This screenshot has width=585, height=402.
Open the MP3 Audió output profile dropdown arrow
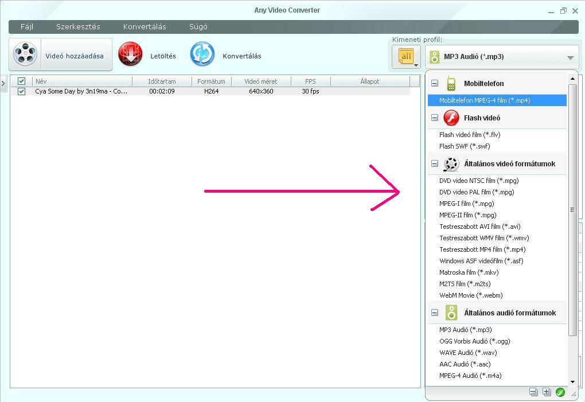(570, 58)
